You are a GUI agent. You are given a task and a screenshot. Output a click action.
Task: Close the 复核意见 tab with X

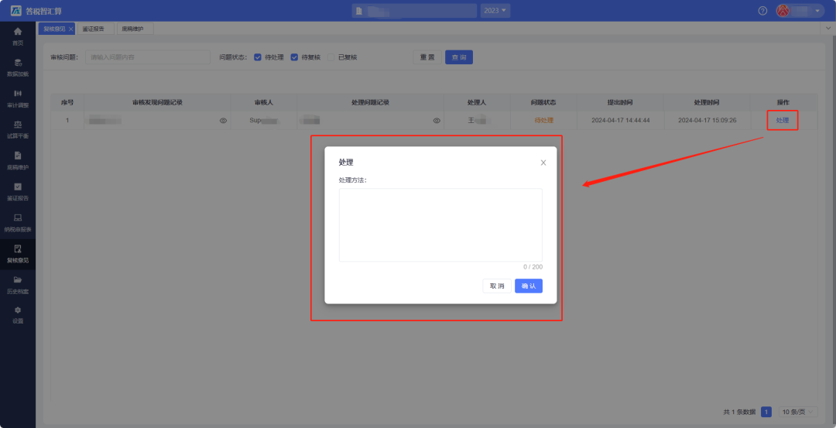click(71, 29)
